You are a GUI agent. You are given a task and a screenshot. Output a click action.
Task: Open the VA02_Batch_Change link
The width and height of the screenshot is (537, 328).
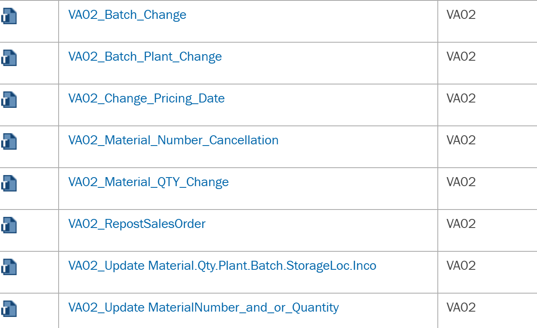click(x=127, y=15)
